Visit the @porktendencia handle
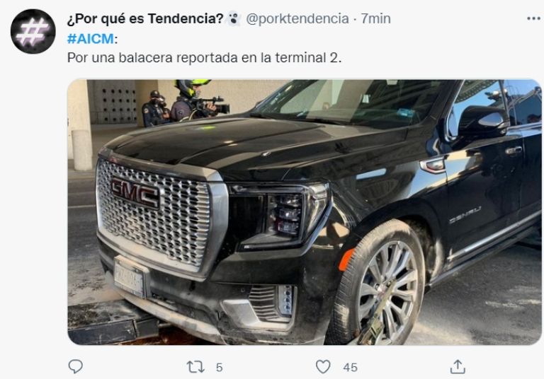The image size is (544, 379). coord(297,18)
